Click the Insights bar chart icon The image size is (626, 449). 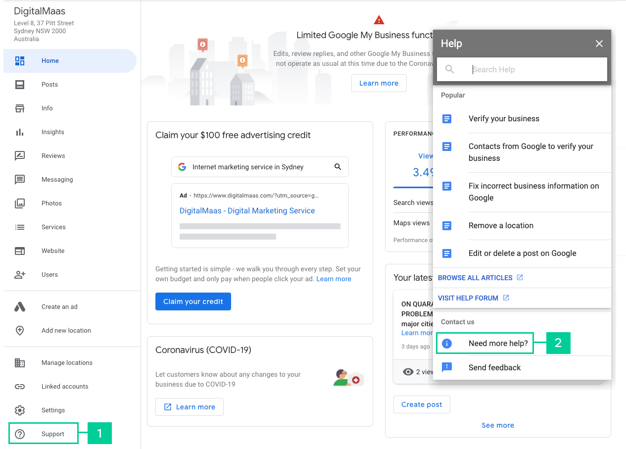click(x=20, y=132)
